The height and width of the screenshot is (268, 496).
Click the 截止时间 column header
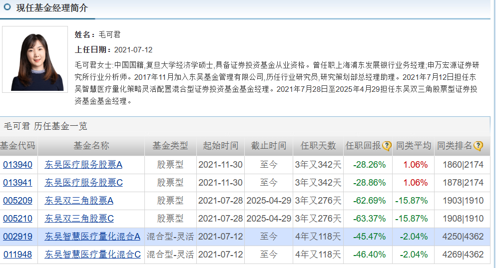(269, 146)
